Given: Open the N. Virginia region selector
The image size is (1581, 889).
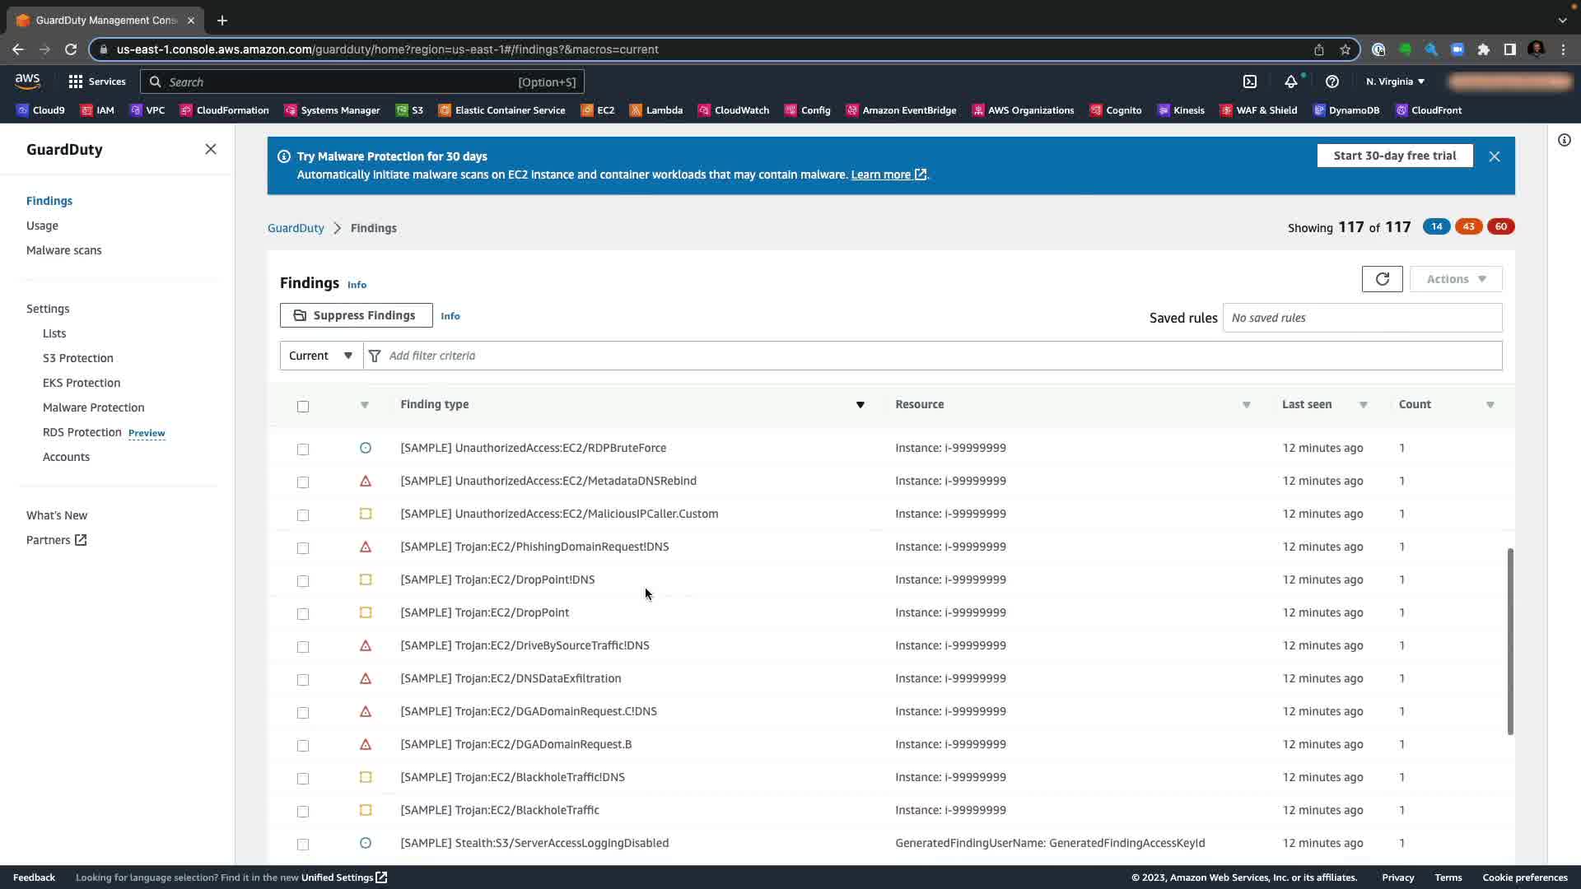Looking at the screenshot, I should pos(1395,81).
